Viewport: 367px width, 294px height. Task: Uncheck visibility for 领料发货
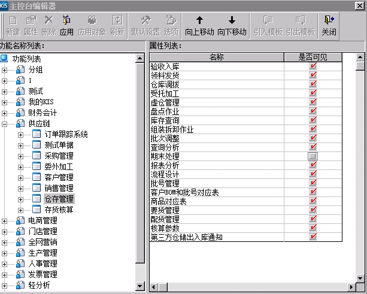click(313, 75)
